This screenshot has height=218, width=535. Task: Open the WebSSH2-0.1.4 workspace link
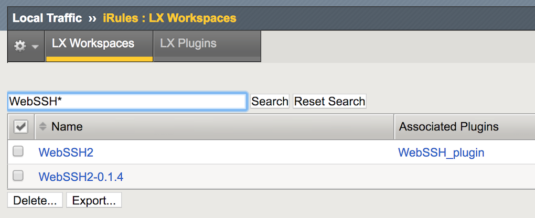[x=81, y=177]
